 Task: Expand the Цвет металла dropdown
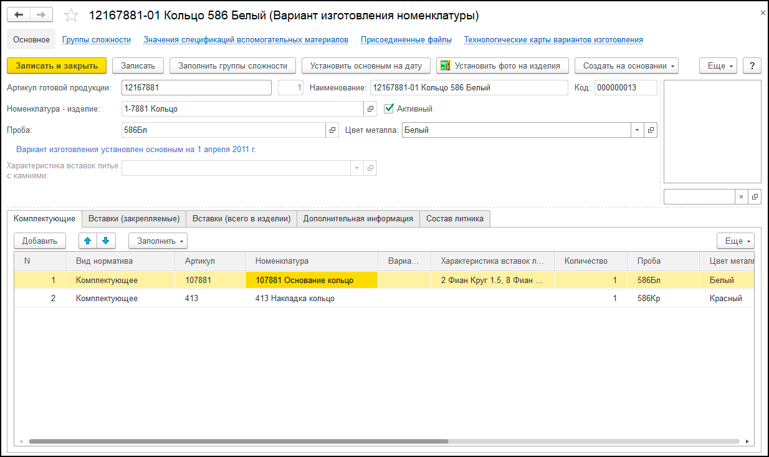click(637, 130)
